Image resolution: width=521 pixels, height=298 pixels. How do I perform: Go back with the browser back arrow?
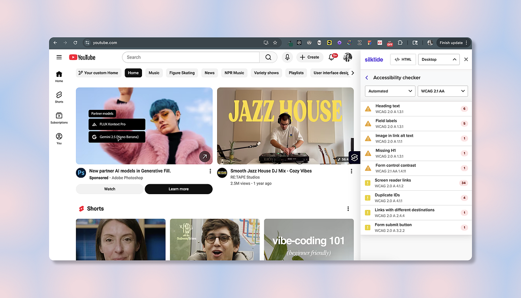click(55, 43)
